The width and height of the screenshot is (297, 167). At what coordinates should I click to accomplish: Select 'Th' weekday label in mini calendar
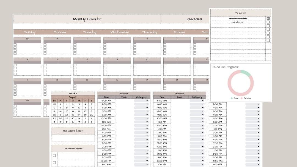79,101
